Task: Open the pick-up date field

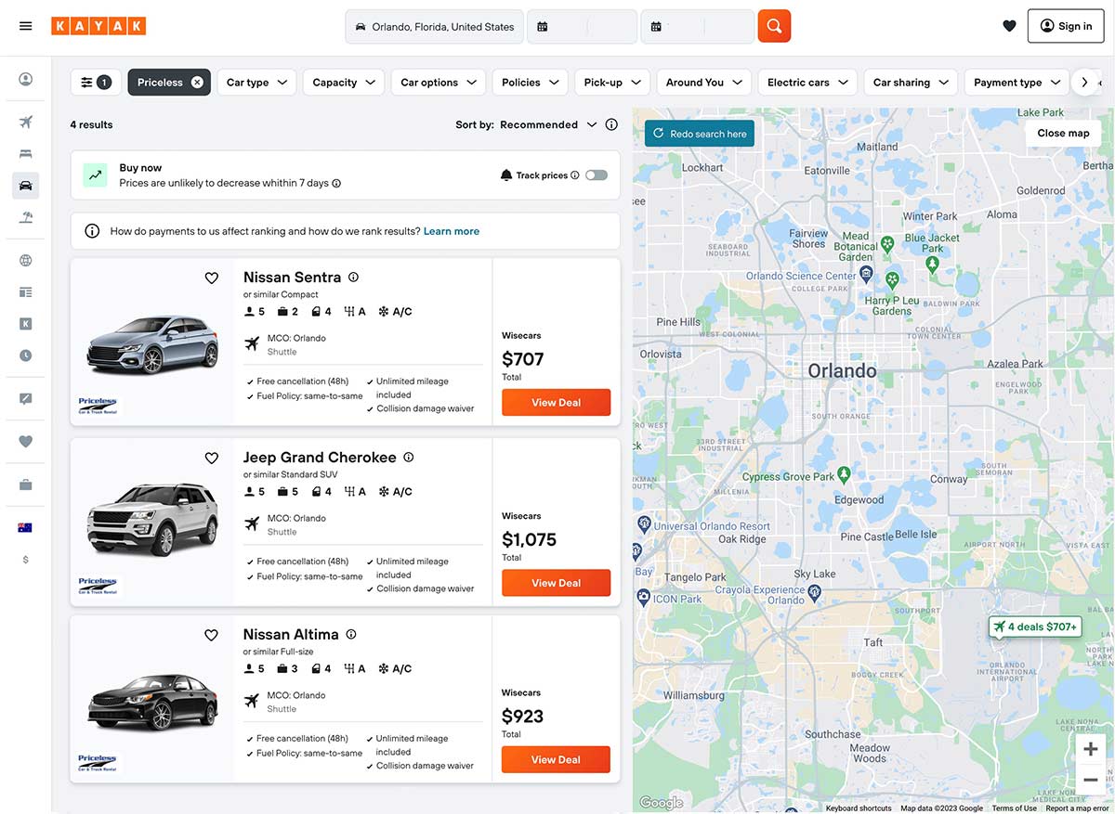Action: [x=582, y=27]
